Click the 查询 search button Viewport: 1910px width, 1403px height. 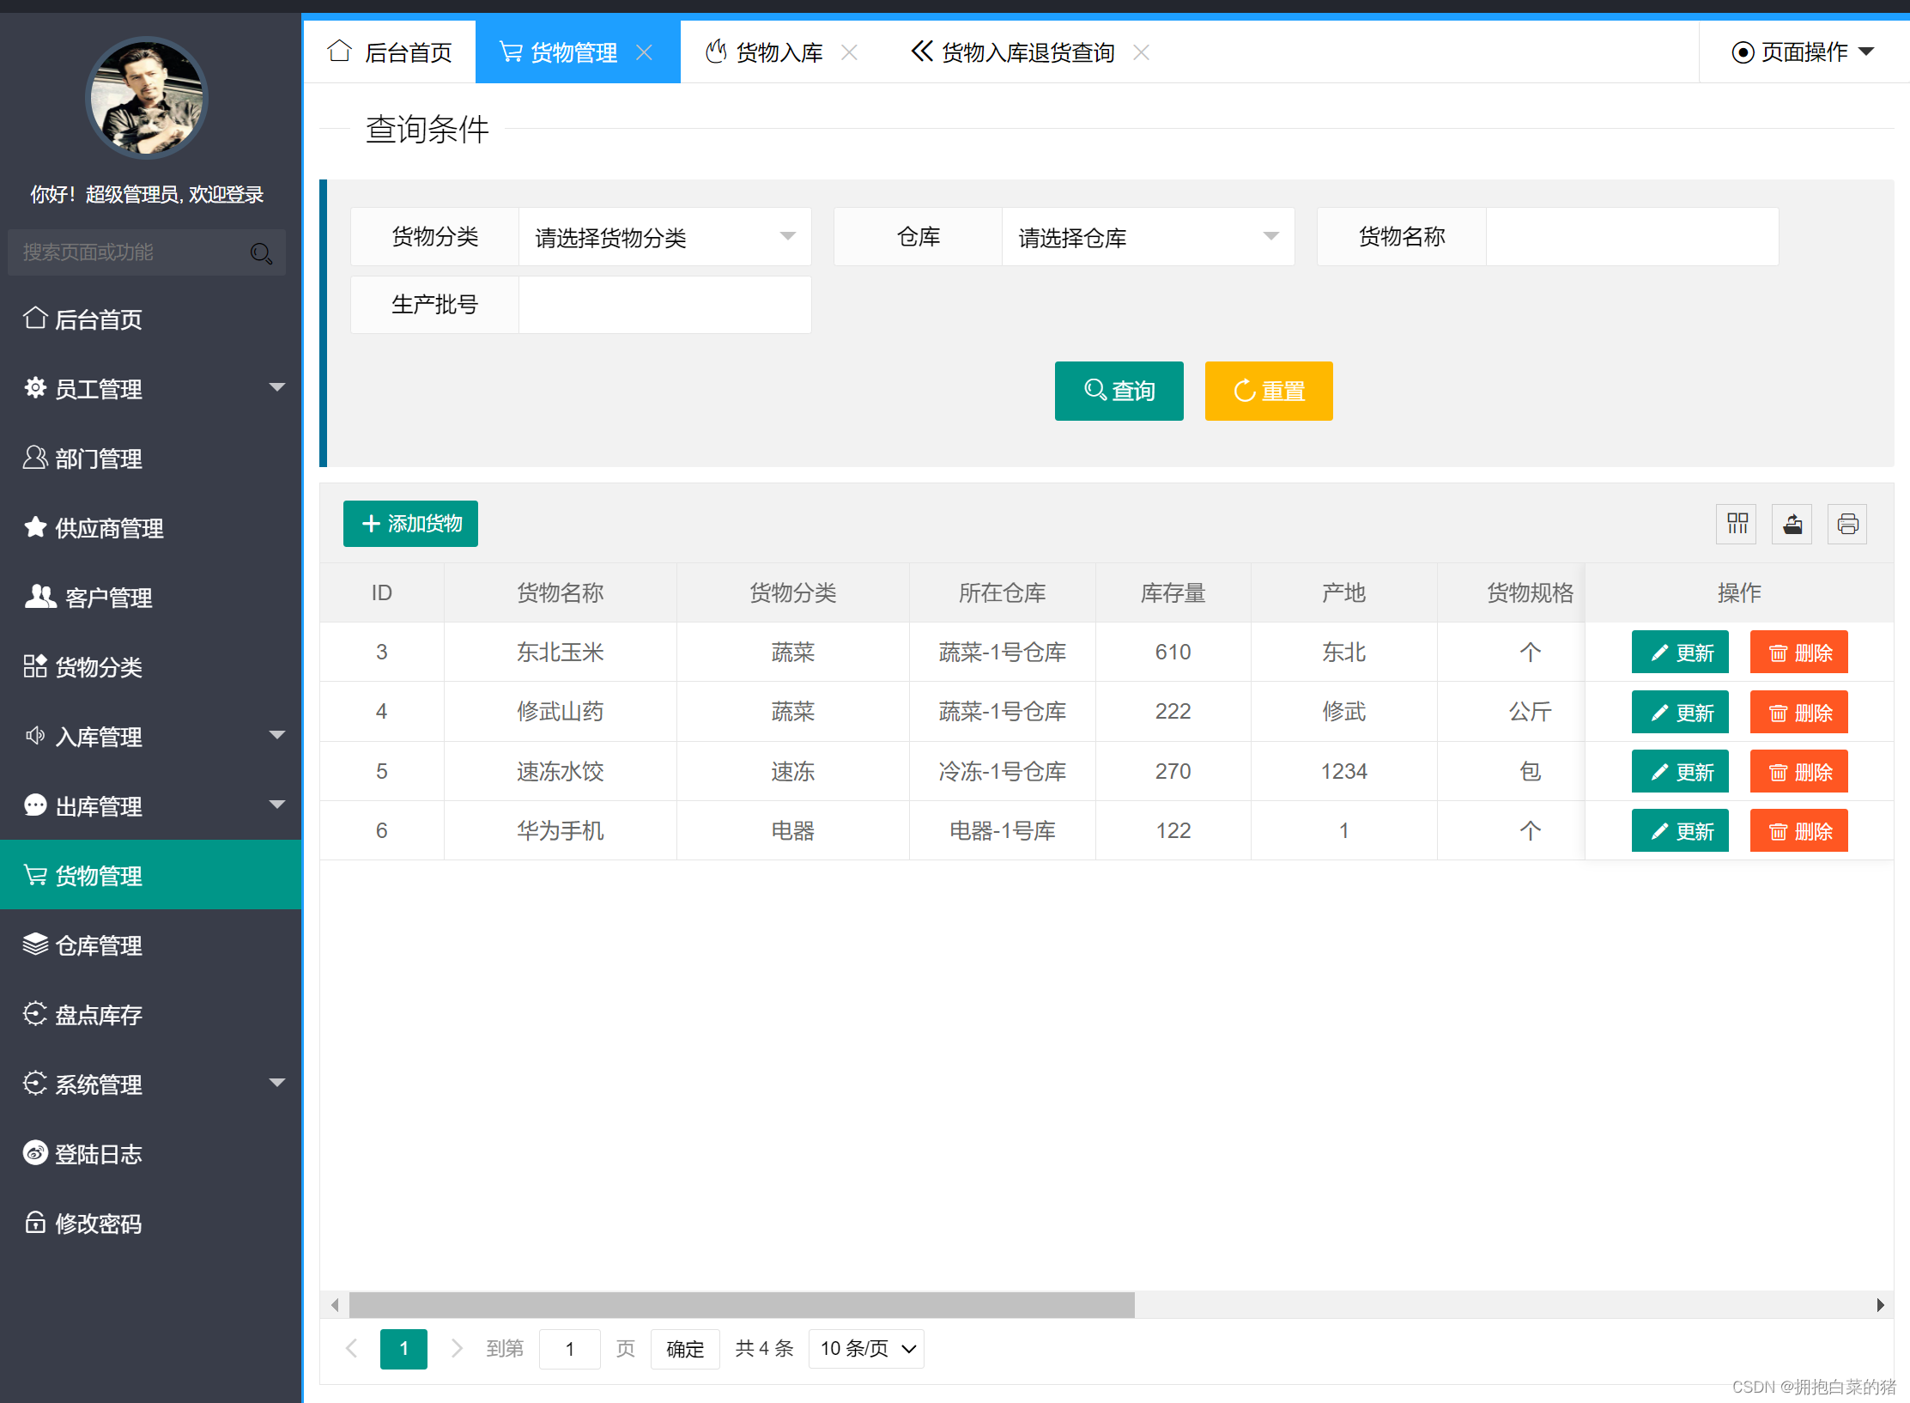[x=1119, y=391]
